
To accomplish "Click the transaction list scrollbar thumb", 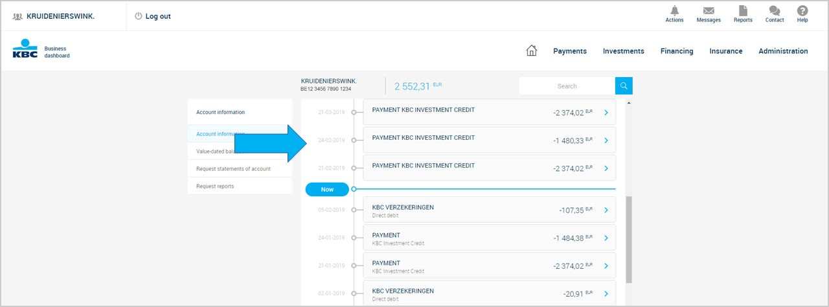I will click(x=629, y=240).
